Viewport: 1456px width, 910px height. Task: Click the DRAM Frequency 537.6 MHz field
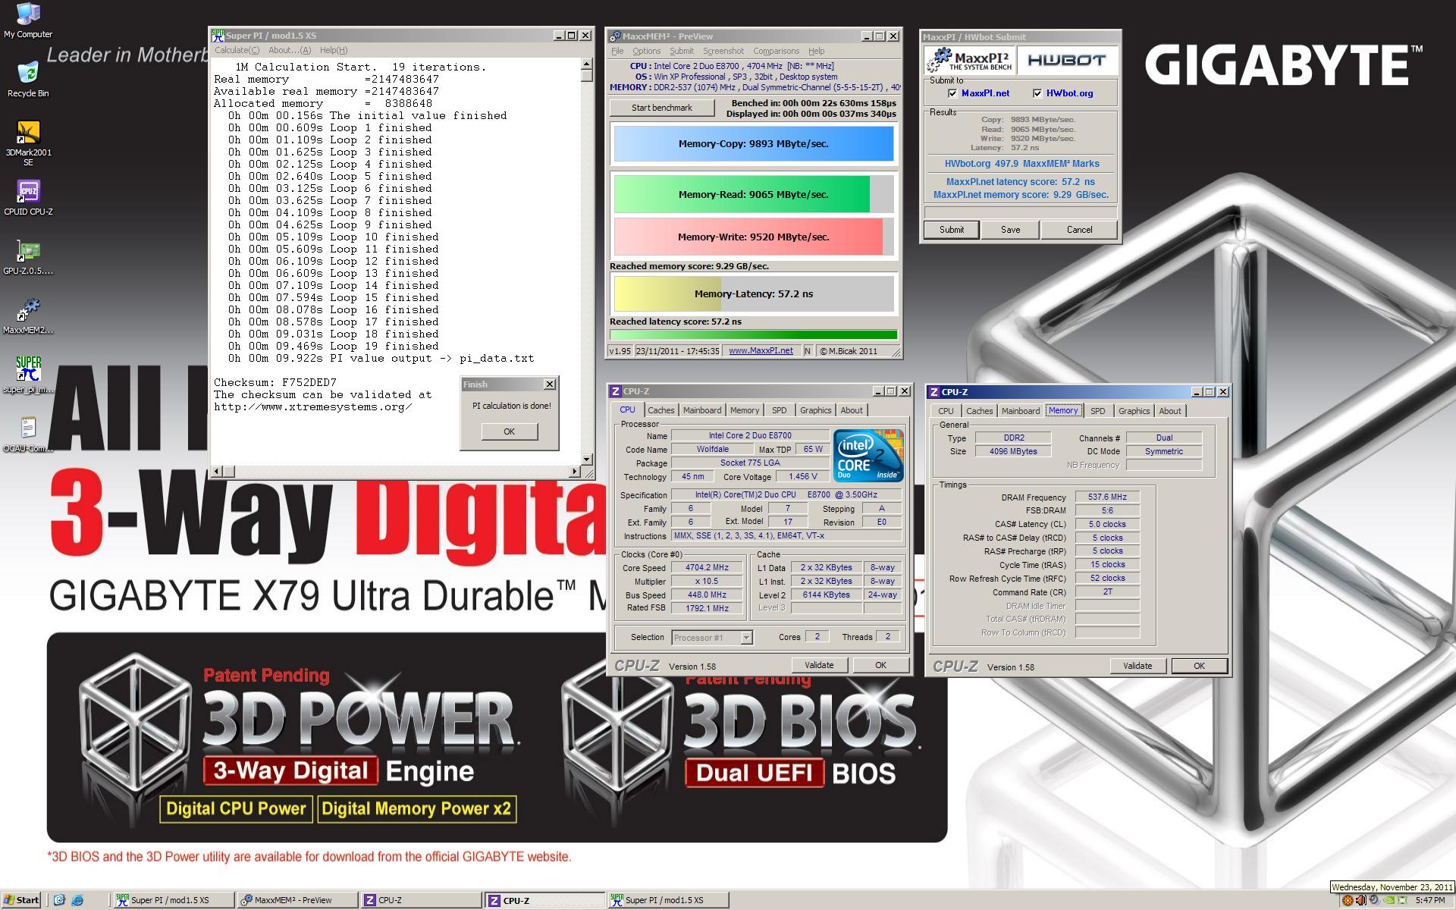(x=1107, y=497)
